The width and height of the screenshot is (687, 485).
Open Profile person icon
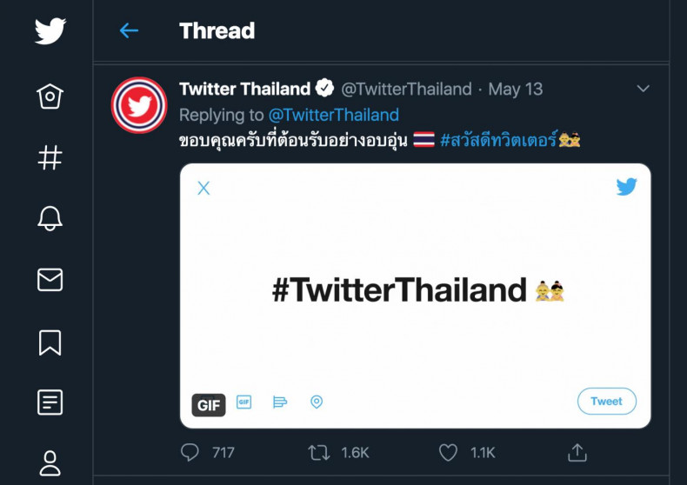[50, 462]
